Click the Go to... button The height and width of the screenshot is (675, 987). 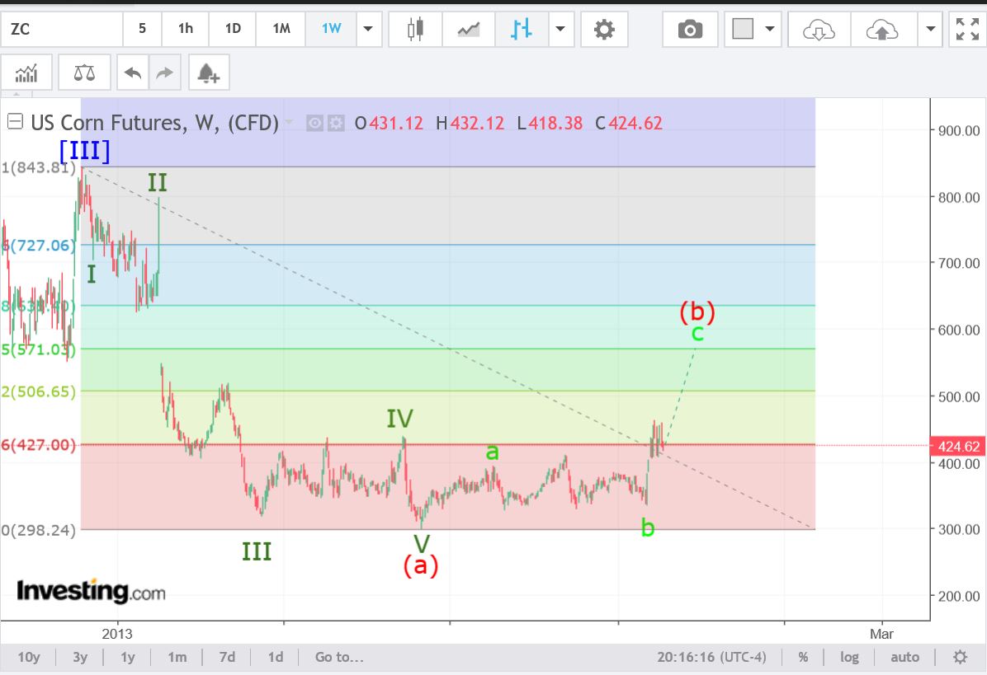pyautogui.click(x=338, y=657)
